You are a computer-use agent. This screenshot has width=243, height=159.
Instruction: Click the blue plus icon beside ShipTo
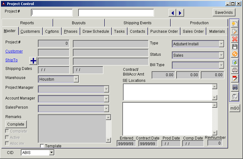(33, 61)
